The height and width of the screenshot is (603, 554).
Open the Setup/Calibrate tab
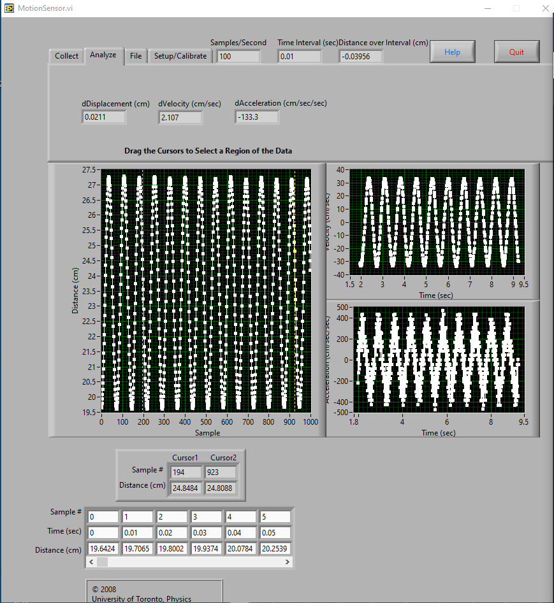click(x=180, y=56)
